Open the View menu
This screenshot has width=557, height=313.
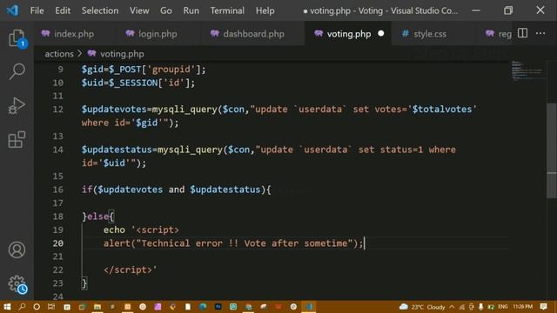point(139,10)
